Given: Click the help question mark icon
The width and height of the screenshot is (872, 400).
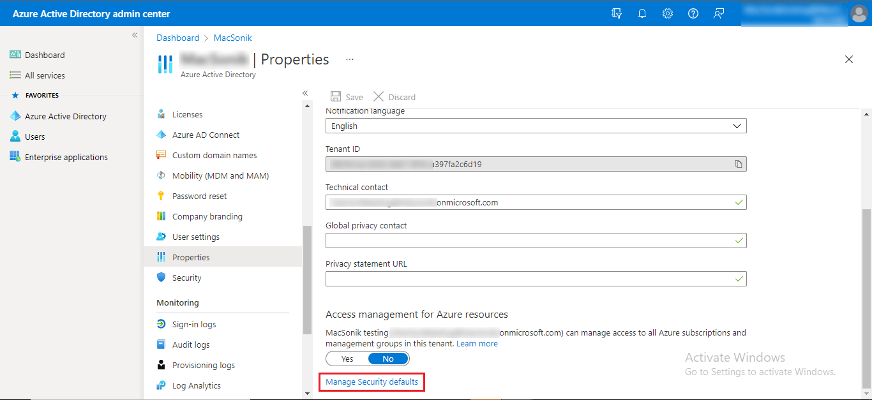Looking at the screenshot, I should coord(693,13).
